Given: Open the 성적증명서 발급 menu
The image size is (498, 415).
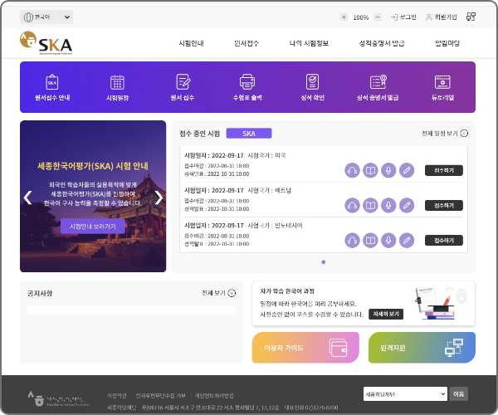Looking at the screenshot, I should click(x=382, y=43).
